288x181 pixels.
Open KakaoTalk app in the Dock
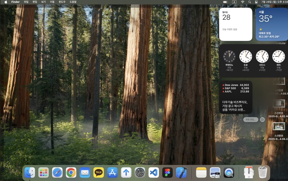pos(98,172)
